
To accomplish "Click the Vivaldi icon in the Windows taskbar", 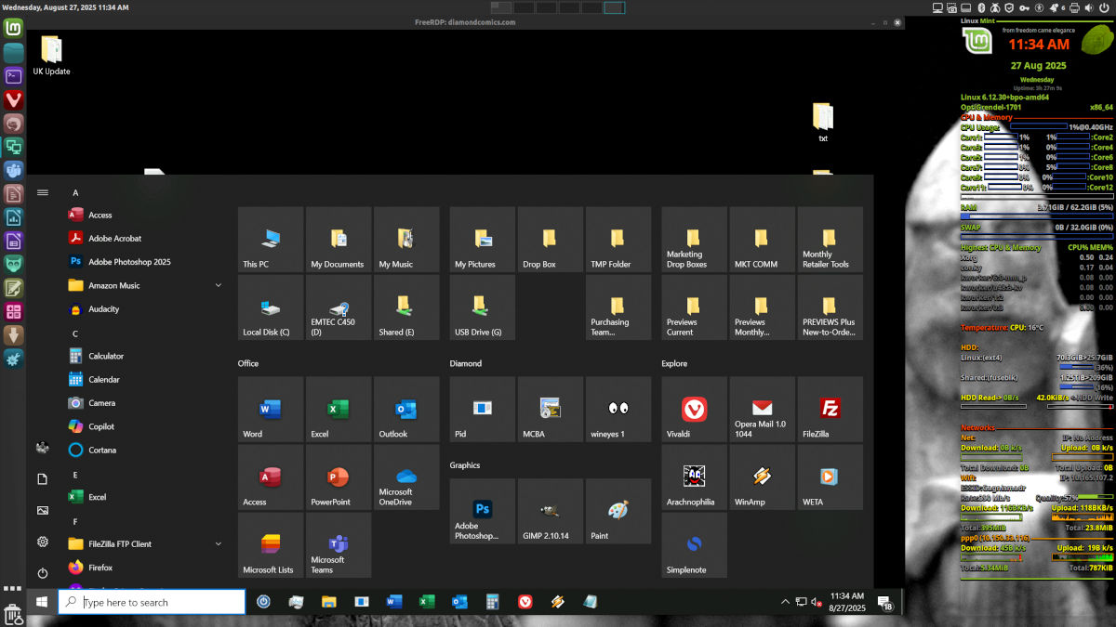I will tap(525, 602).
